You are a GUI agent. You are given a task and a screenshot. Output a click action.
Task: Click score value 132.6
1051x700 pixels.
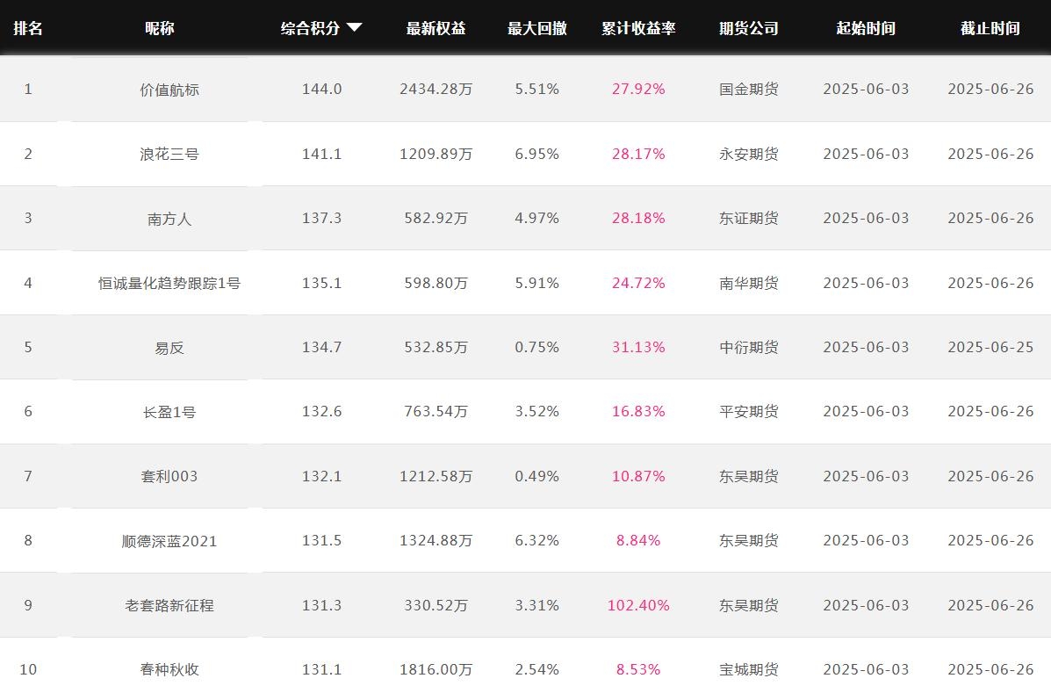coord(321,412)
